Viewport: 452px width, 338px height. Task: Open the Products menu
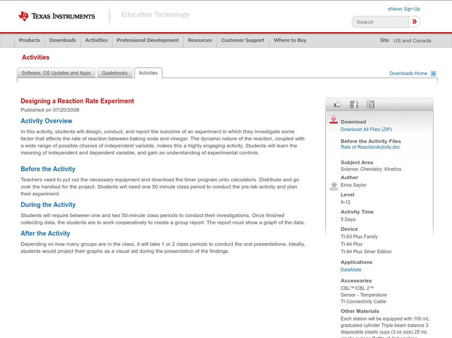29,40
